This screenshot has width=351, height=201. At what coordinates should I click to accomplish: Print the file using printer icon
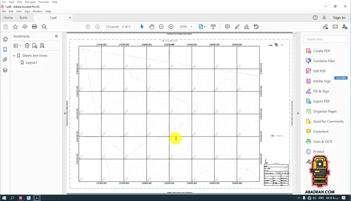(35, 27)
